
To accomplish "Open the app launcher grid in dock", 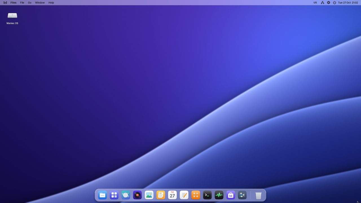I will (x=114, y=195).
